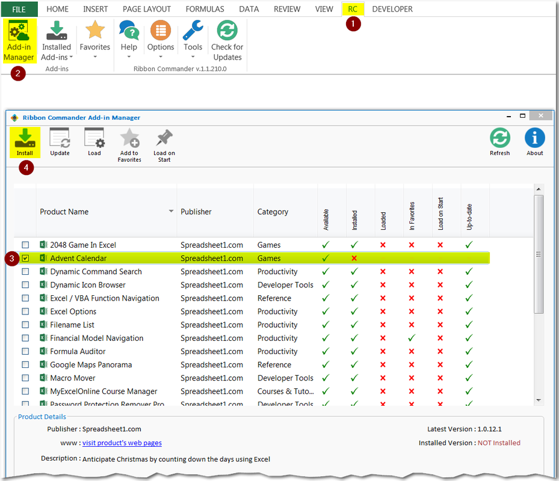Click the Tools wrench icon

193,30
